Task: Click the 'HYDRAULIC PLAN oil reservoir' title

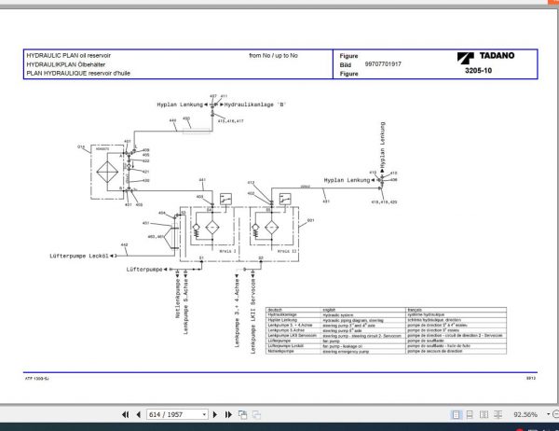Action: tap(68, 55)
